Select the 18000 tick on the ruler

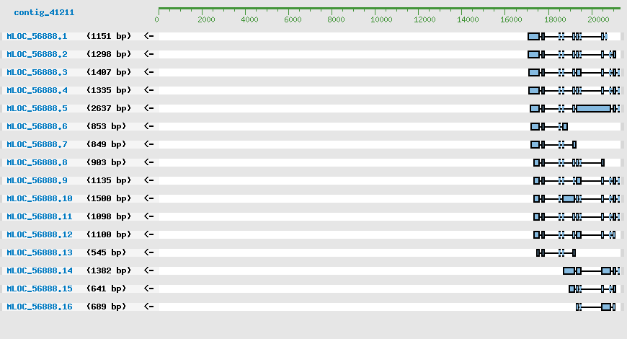point(556,19)
